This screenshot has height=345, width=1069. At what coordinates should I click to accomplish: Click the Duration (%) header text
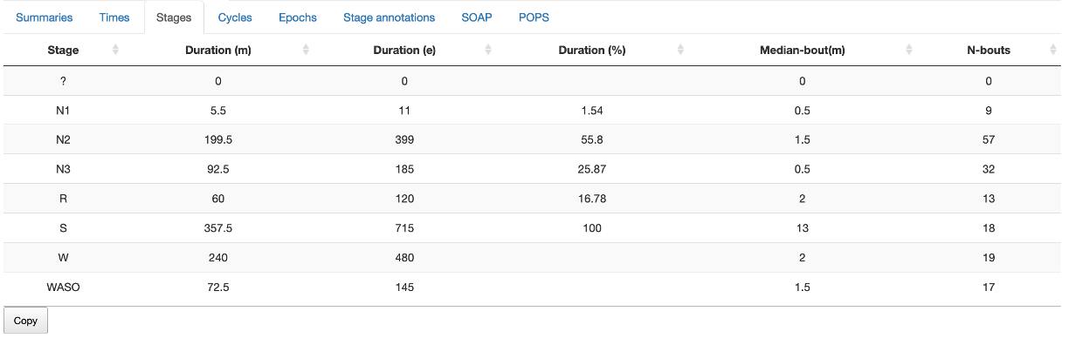(592, 51)
